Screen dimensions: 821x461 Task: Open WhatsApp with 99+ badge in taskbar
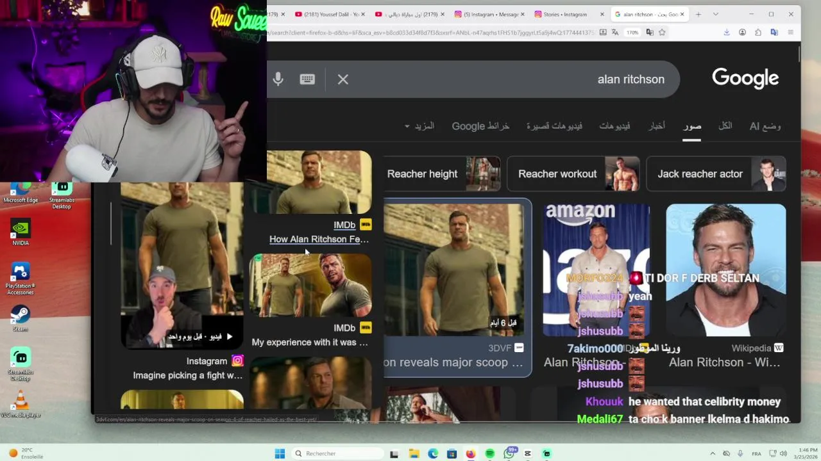509,453
